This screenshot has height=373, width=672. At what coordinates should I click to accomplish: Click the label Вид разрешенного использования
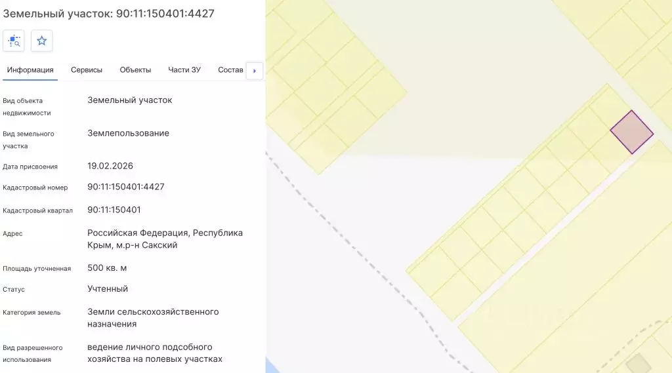pos(33,354)
